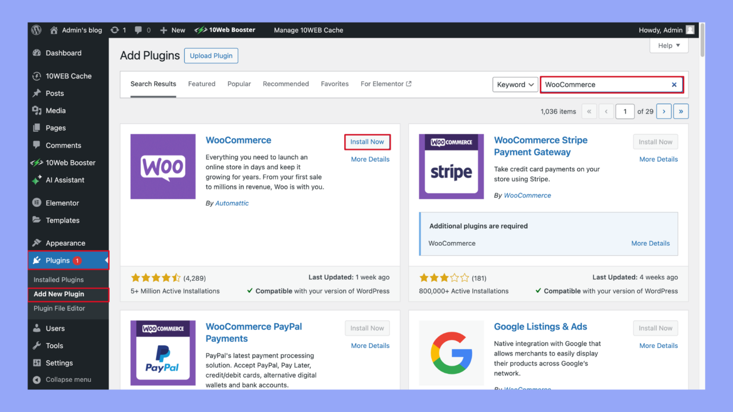The height and width of the screenshot is (412, 733).
Task: Click the WordPress logo in admin bar
Action: tap(36, 30)
